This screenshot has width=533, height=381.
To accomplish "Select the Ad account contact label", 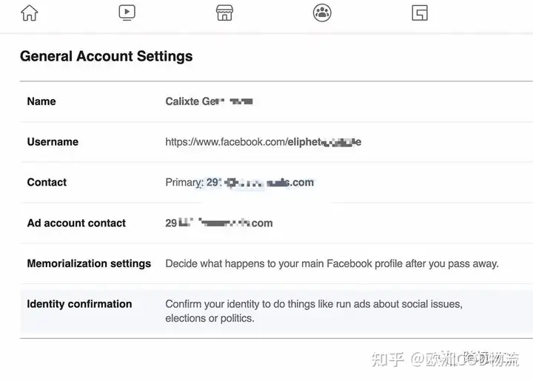I will (76, 223).
